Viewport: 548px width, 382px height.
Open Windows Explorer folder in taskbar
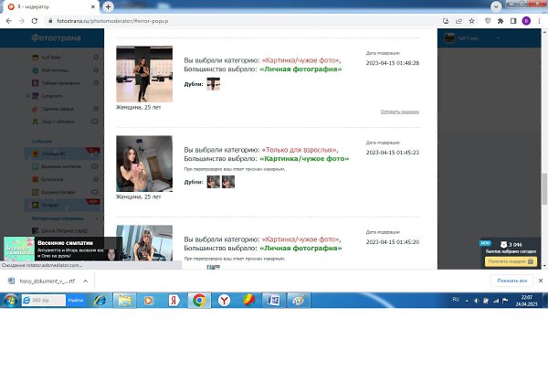pos(125,300)
